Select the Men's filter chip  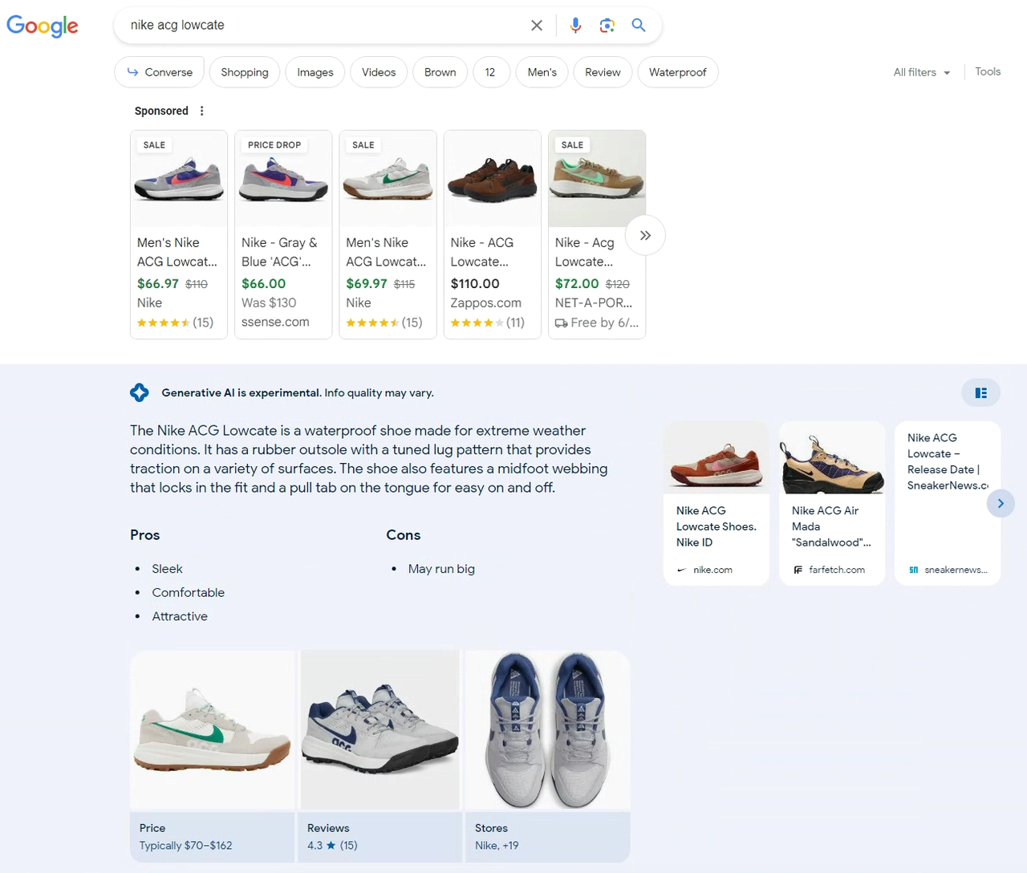[542, 72]
